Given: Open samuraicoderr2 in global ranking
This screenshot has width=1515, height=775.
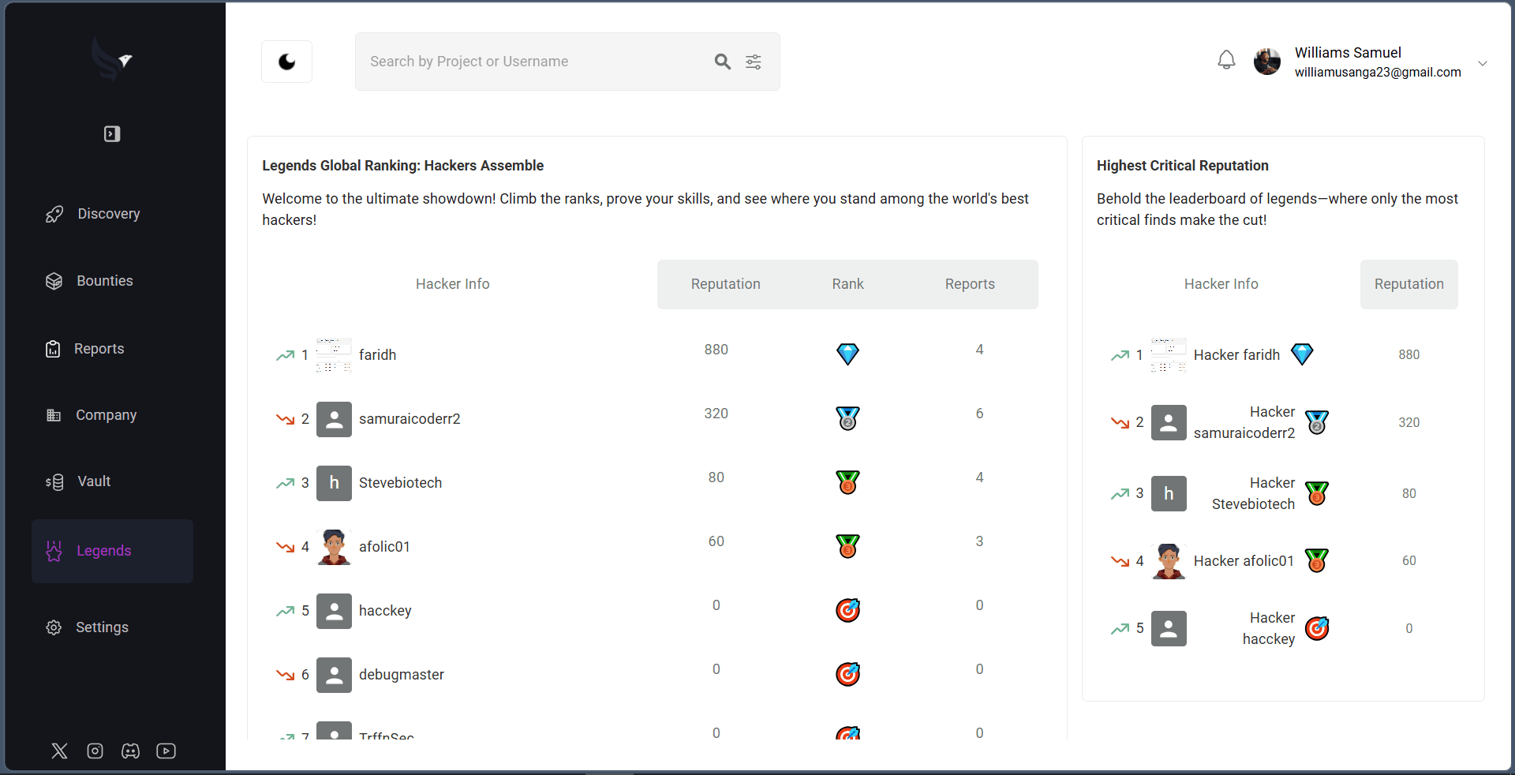Looking at the screenshot, I should [x=410, y=419].
